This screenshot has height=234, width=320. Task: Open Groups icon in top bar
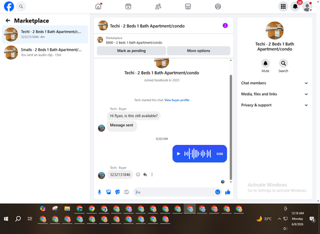218,6
